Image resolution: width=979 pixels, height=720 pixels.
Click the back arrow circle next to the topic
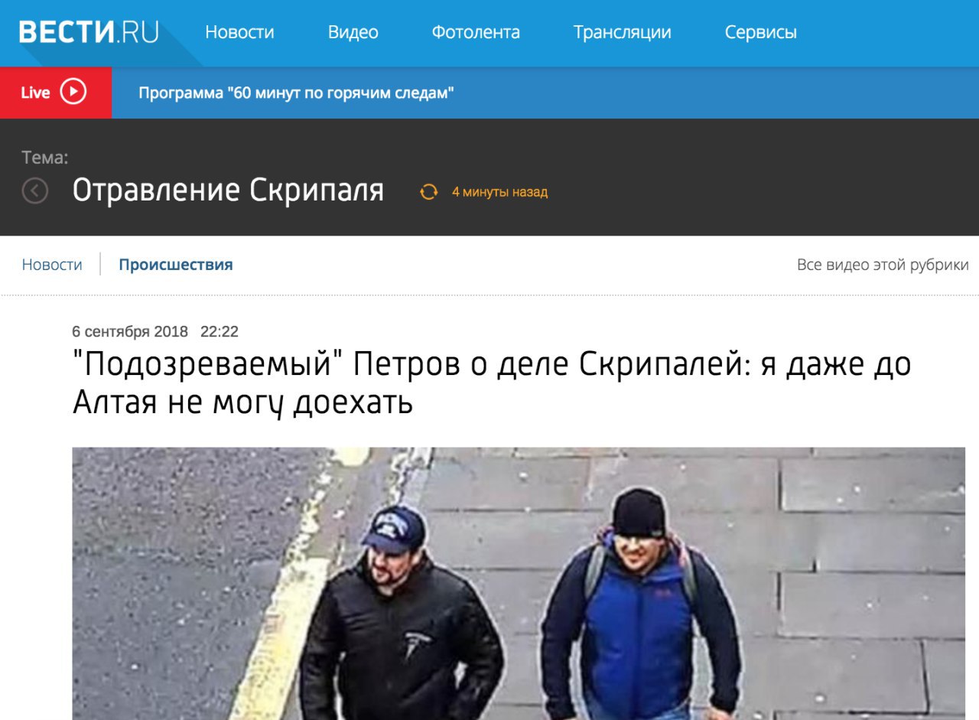pyautogui.click(x=35, y=191)
